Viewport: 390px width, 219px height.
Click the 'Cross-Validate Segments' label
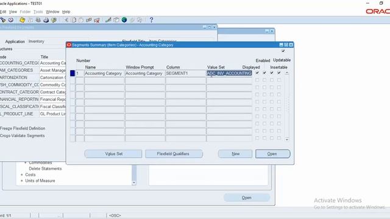23,136
